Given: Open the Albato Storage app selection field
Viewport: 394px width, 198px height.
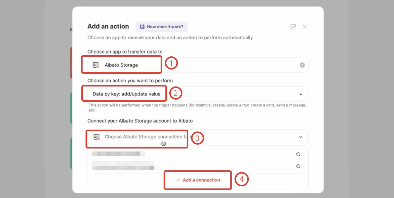Looking at the screenshot, I should tap(198, 65).
